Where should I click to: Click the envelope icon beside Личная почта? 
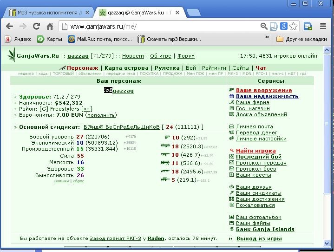click(231, 126)
